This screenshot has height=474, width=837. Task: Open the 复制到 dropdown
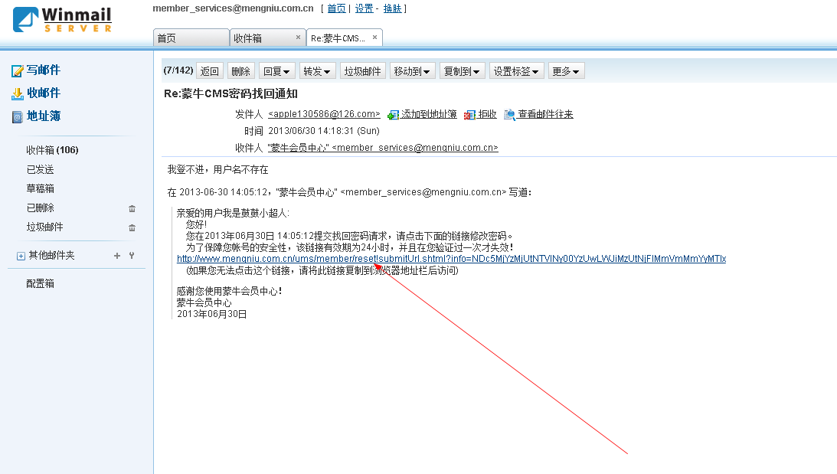point(462,71)
